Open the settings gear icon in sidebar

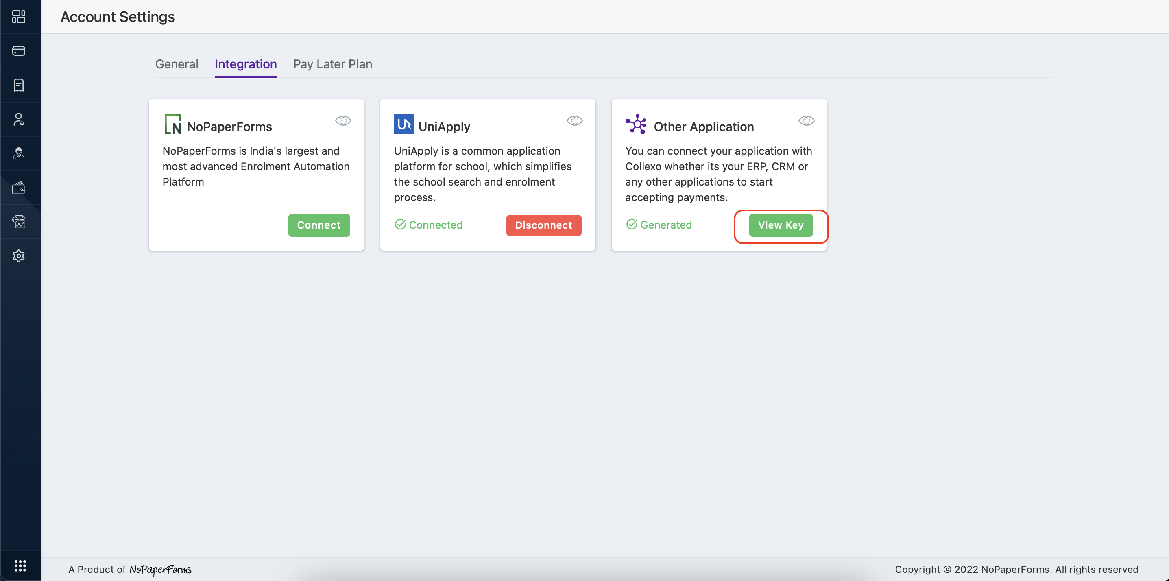19,256
